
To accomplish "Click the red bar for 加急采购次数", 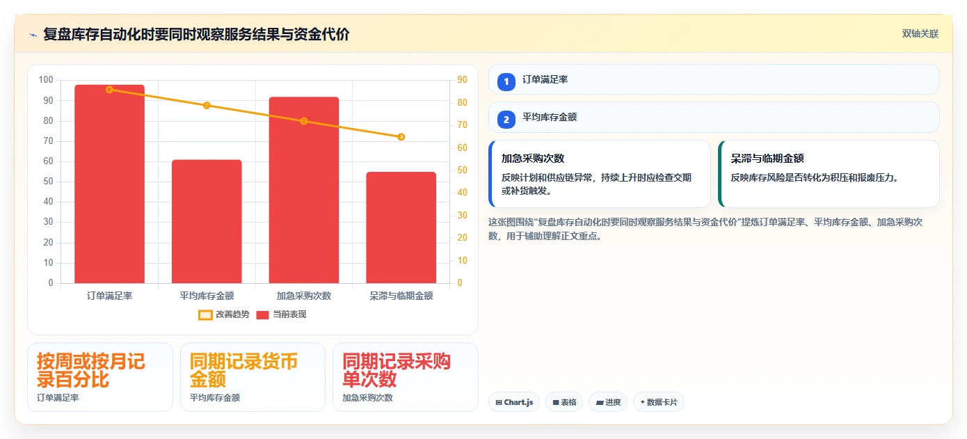I will (304, 190).
